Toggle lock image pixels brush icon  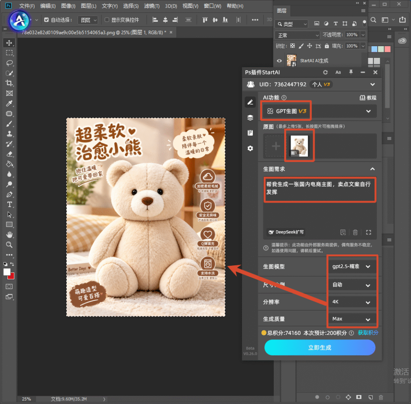point(301,46)
